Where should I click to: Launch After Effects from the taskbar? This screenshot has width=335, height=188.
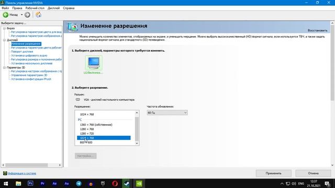click(54, 183)
